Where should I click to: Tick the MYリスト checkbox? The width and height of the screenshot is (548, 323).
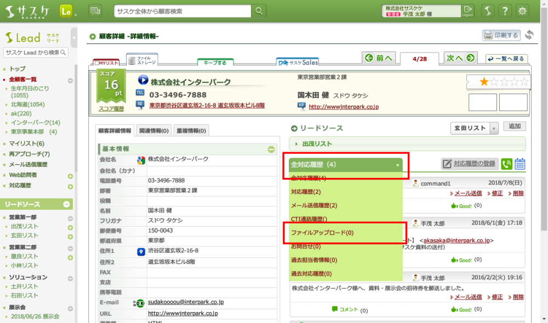pyautogui.click(x=98, y=63)
